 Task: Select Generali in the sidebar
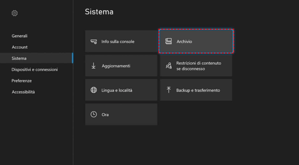(x=20, y=36)
